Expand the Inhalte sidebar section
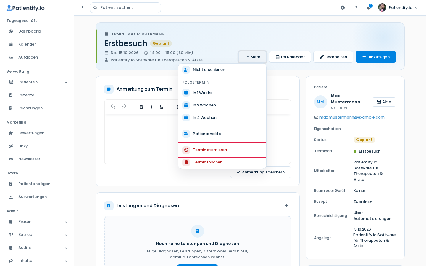 [x=37, y=261]
